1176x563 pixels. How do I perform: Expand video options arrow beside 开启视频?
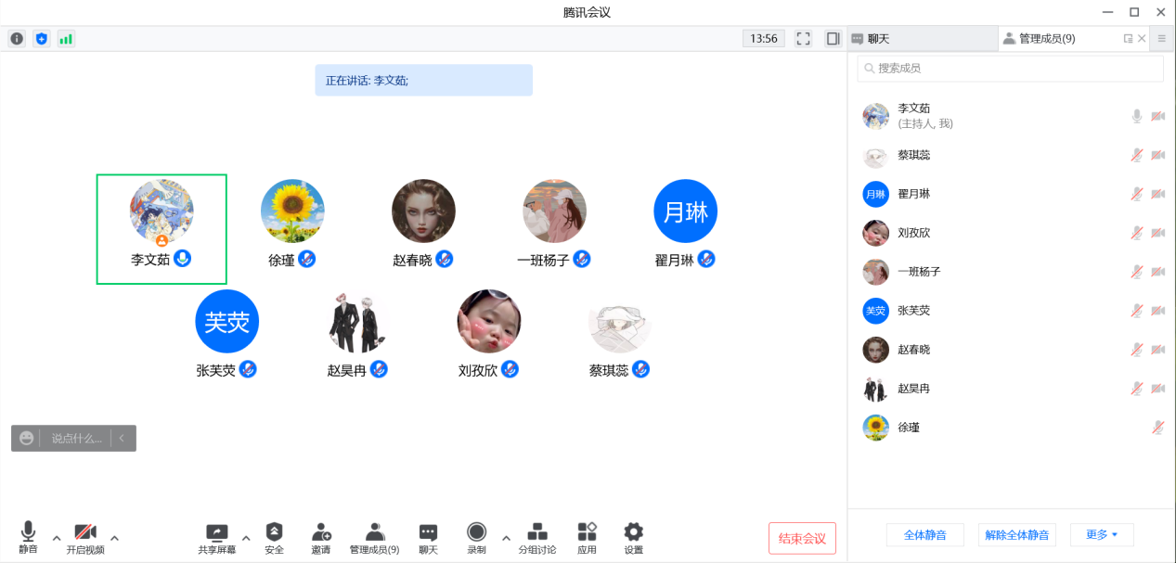114,537
